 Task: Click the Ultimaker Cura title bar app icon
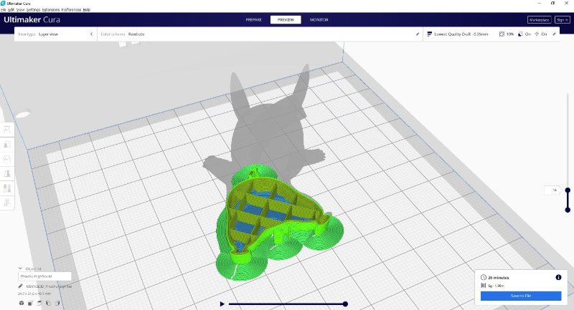pyautogui.click(x=4, y=4)
